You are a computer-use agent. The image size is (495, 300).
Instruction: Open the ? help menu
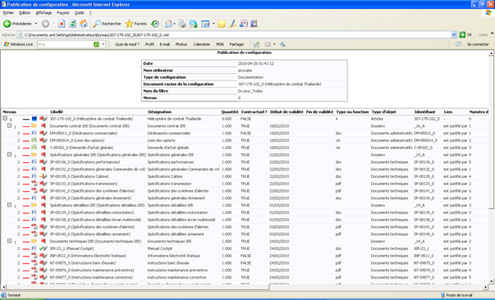(90, 13)
